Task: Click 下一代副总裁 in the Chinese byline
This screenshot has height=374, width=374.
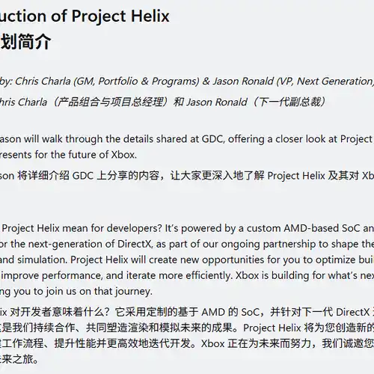Action: point(289,102)
